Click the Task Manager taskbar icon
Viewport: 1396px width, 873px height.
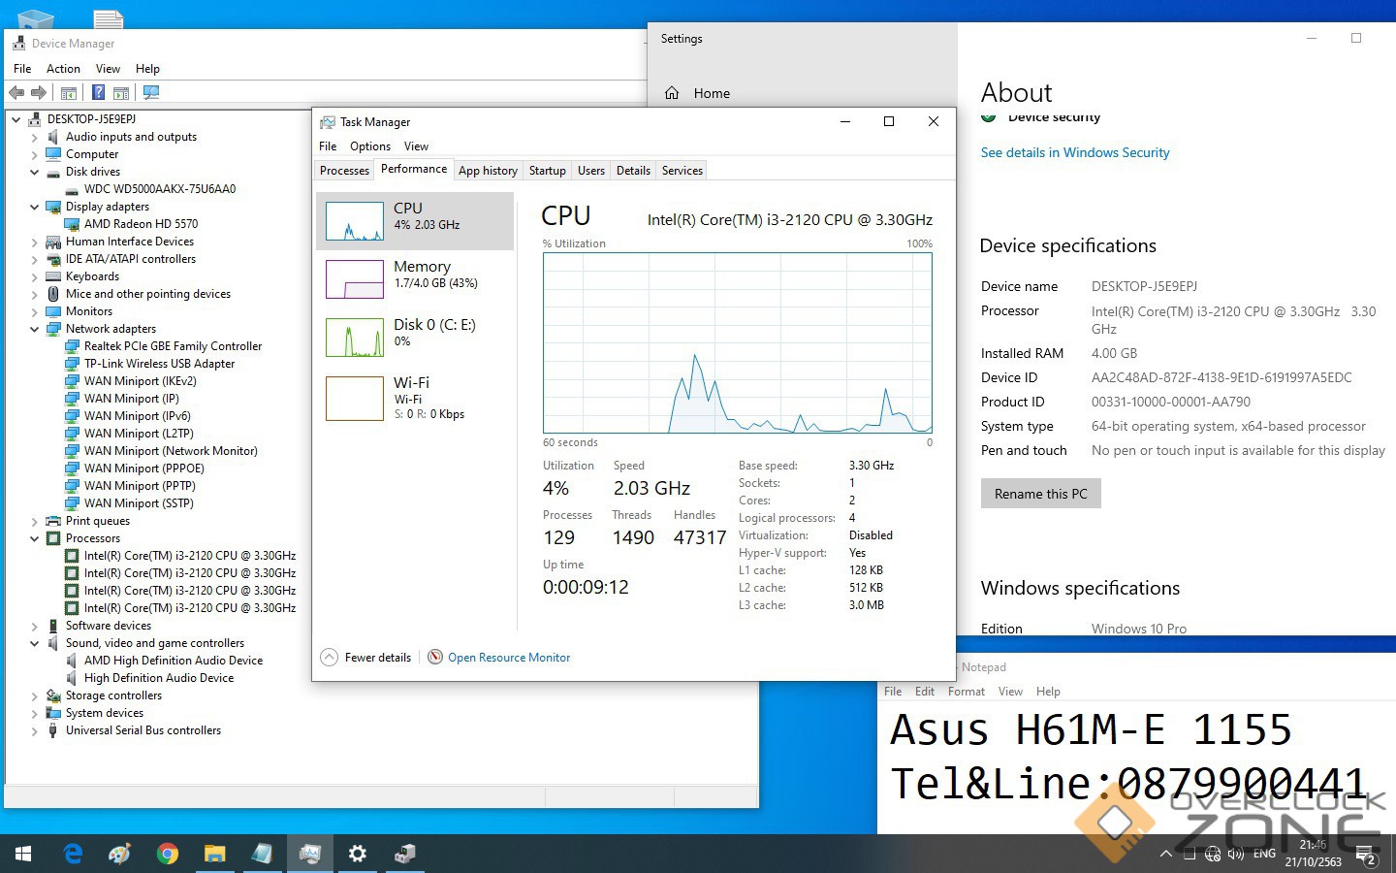pyautogui.click(x=310, y=854)
